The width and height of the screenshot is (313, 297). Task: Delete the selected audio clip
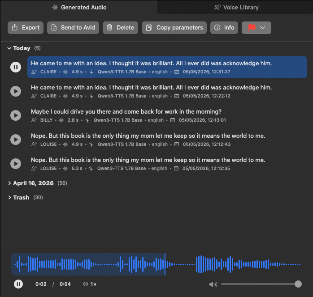tap(120, 28)
